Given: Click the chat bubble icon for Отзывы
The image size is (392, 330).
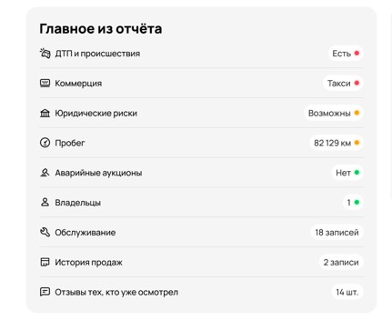Looking at the screenshot, I should (x=45, y=292).
